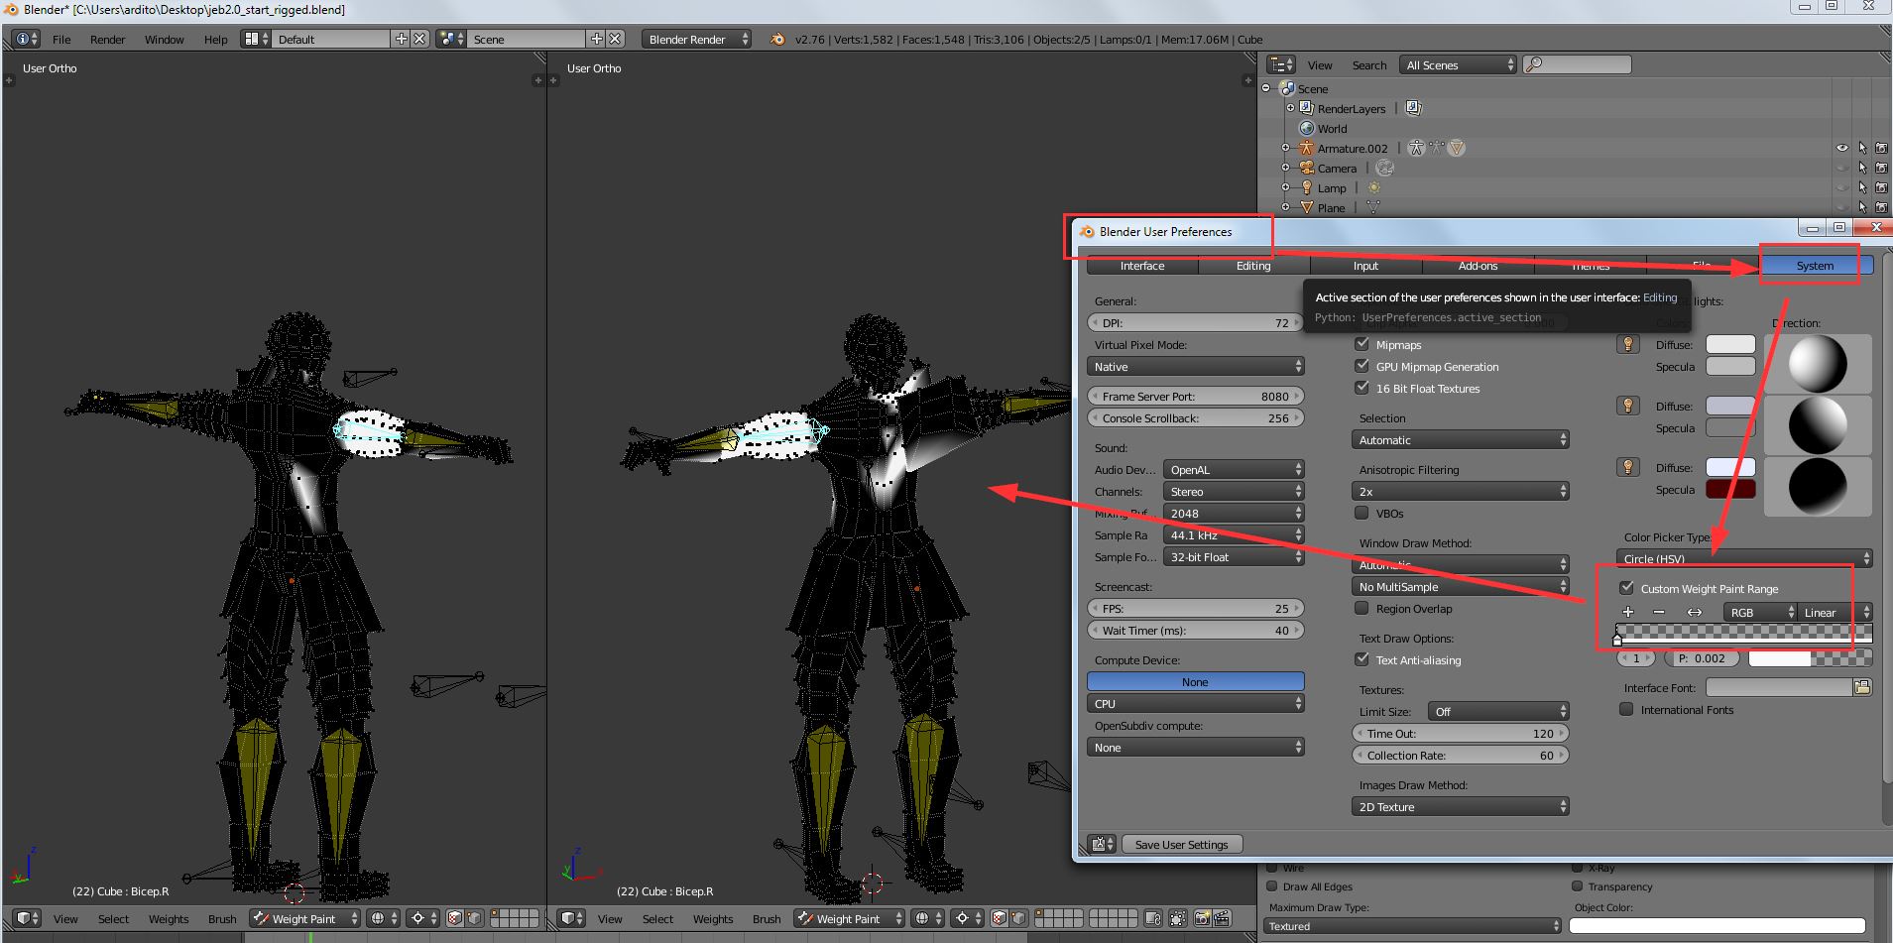Open viewport shading selector in left viewport
The image size is (1893, 943).
[x=382, y=918]
